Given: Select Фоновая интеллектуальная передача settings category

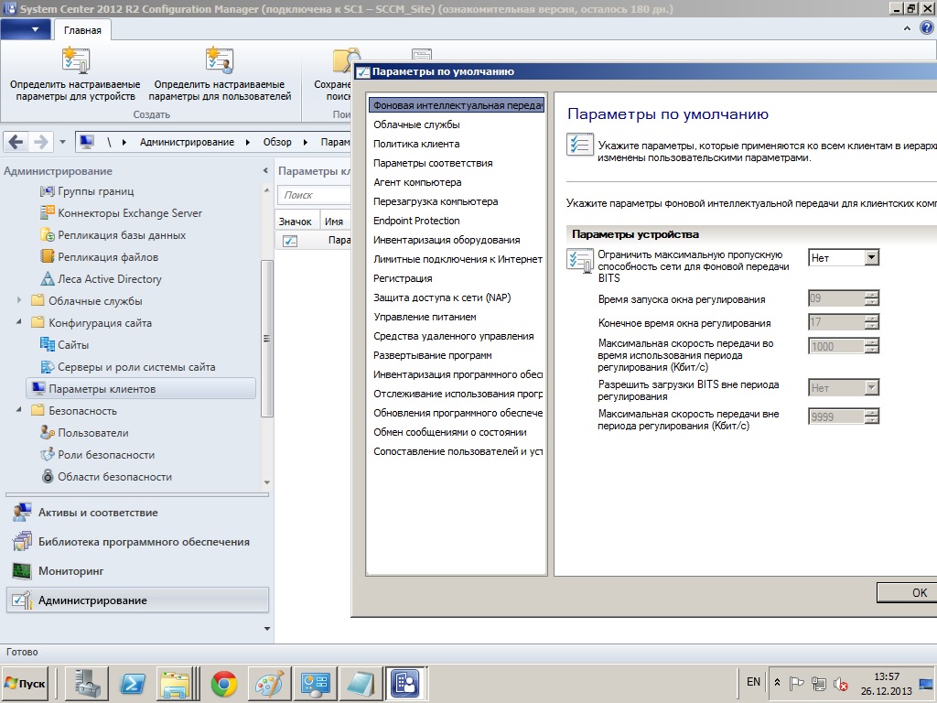Looking at the screenshot, I should [457, 105].
